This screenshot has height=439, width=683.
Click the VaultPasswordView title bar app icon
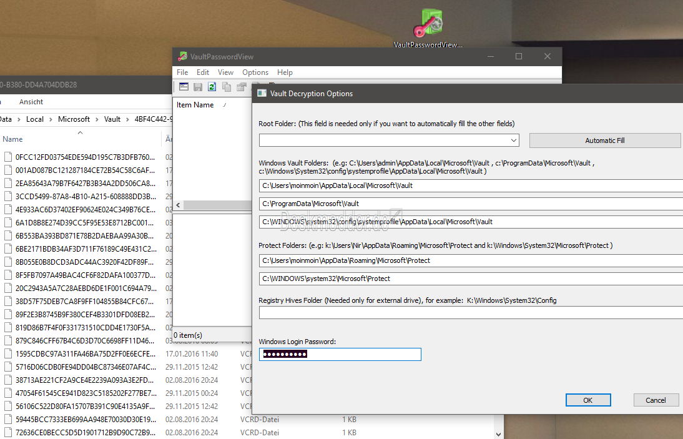tap(182, 57)
